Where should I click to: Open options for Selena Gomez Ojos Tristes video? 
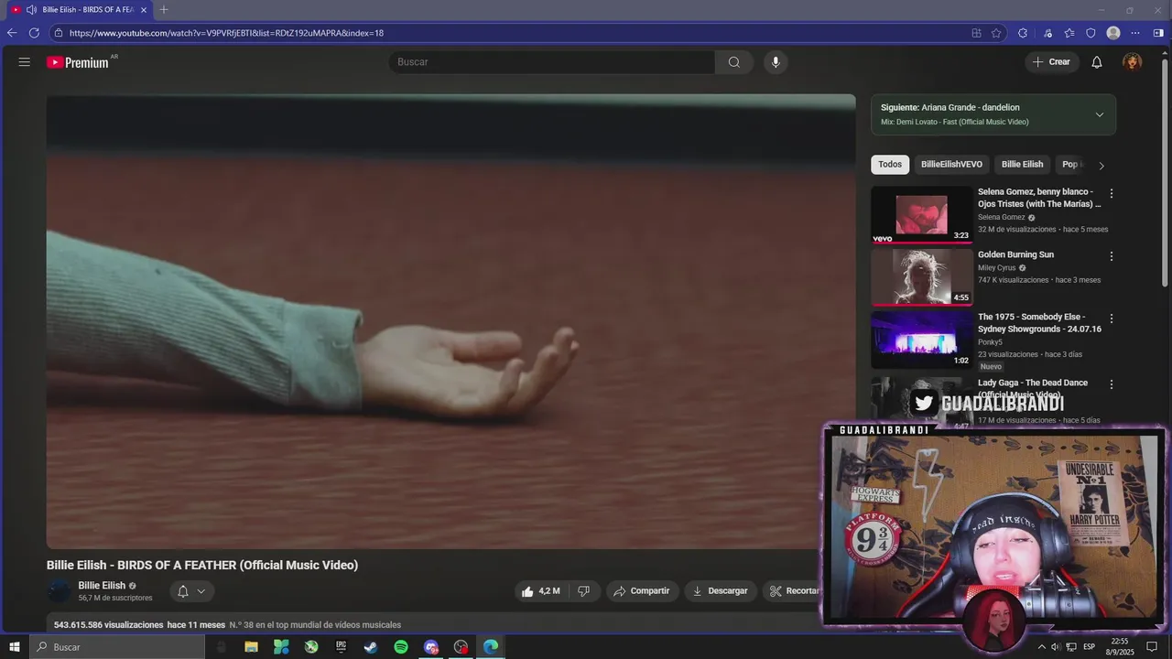[x=1112, y=194]
